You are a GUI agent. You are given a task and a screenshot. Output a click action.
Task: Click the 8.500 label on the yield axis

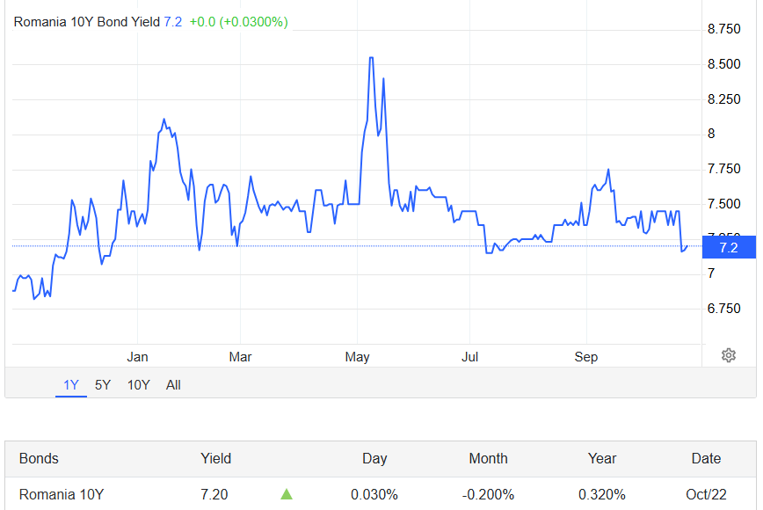click(723, 64)
